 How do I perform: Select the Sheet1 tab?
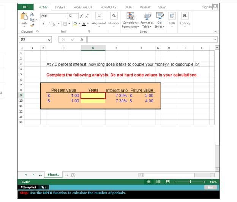pos(53,175)
